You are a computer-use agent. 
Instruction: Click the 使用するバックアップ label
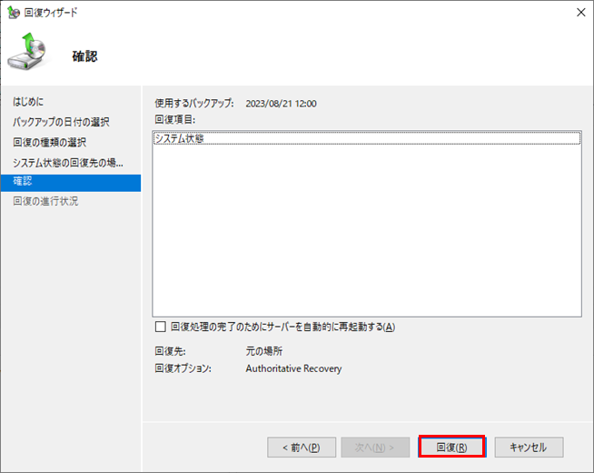pos(194,103)
